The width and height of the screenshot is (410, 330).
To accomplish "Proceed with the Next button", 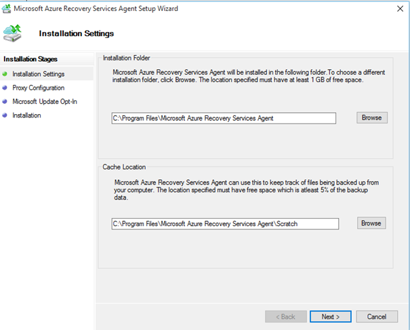I will coord(331,316).
